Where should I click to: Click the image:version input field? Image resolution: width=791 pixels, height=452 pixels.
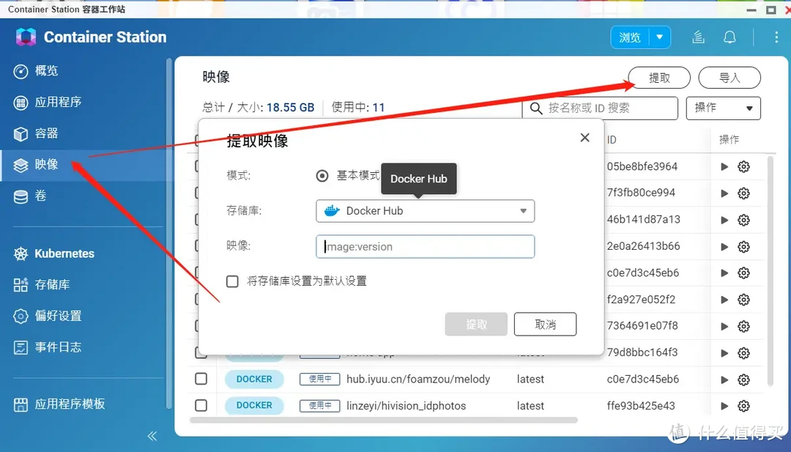(x=425, y=246)
